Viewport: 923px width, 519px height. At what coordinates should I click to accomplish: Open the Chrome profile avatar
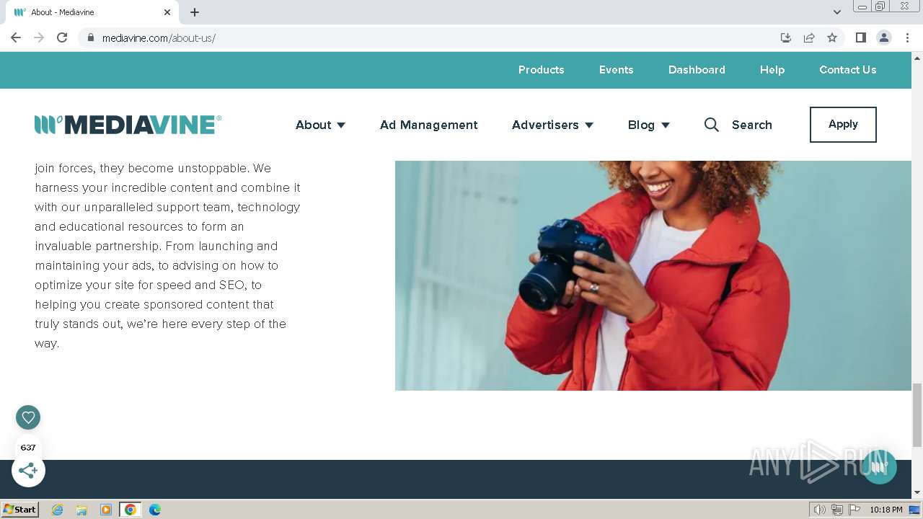pos(883,37)
